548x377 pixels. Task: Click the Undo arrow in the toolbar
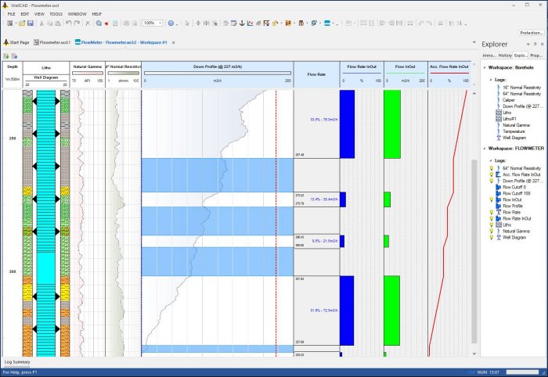[68, 23]
